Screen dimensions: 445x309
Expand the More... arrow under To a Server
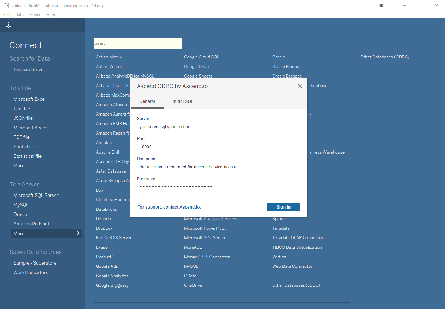point(78,233)
